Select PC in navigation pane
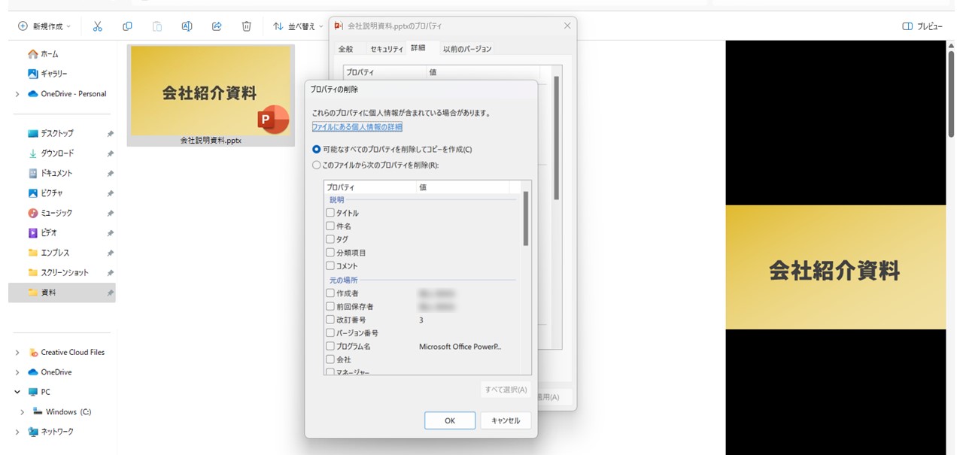 39,392
